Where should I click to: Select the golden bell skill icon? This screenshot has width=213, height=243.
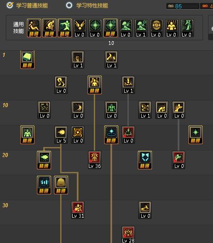click(61, 185)
